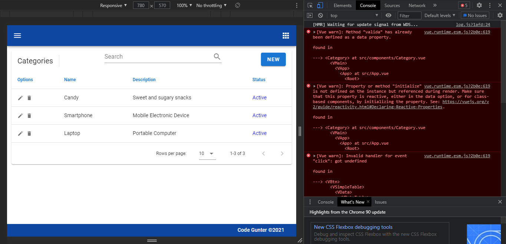Click the live expression eye icon
The height and width of the screenshot is (244, 506).
(389, 15)
